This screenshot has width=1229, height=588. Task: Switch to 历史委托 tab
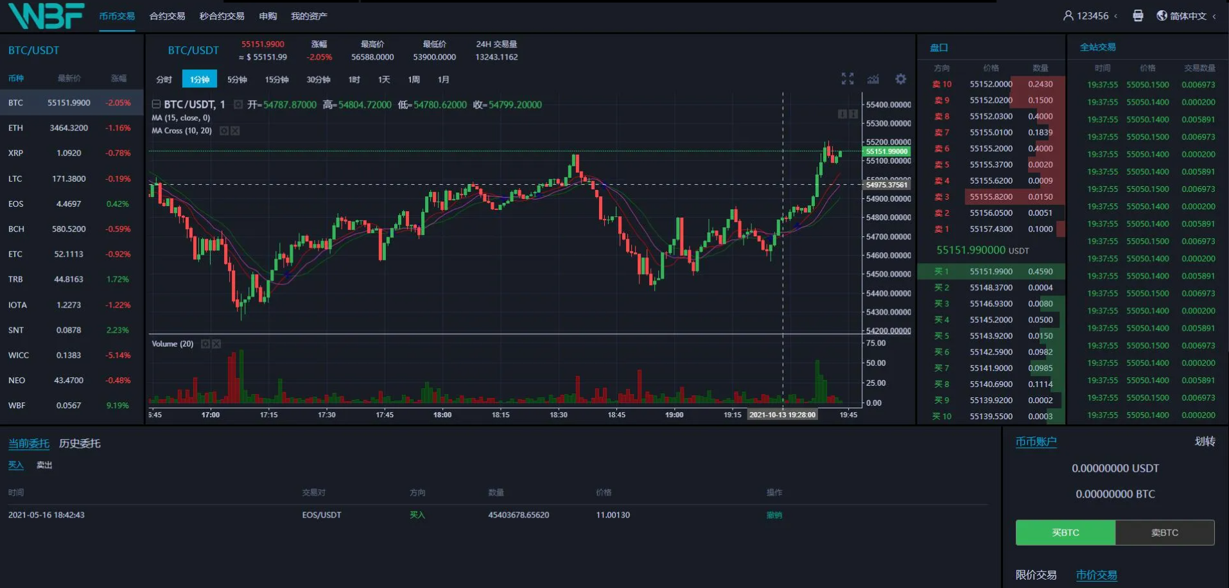coord(80,444)
